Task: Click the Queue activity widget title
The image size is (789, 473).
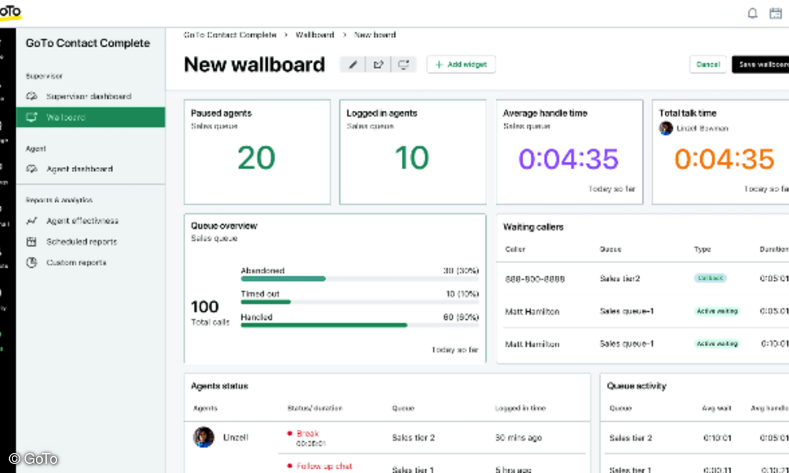Action: (x=636, y=386)
